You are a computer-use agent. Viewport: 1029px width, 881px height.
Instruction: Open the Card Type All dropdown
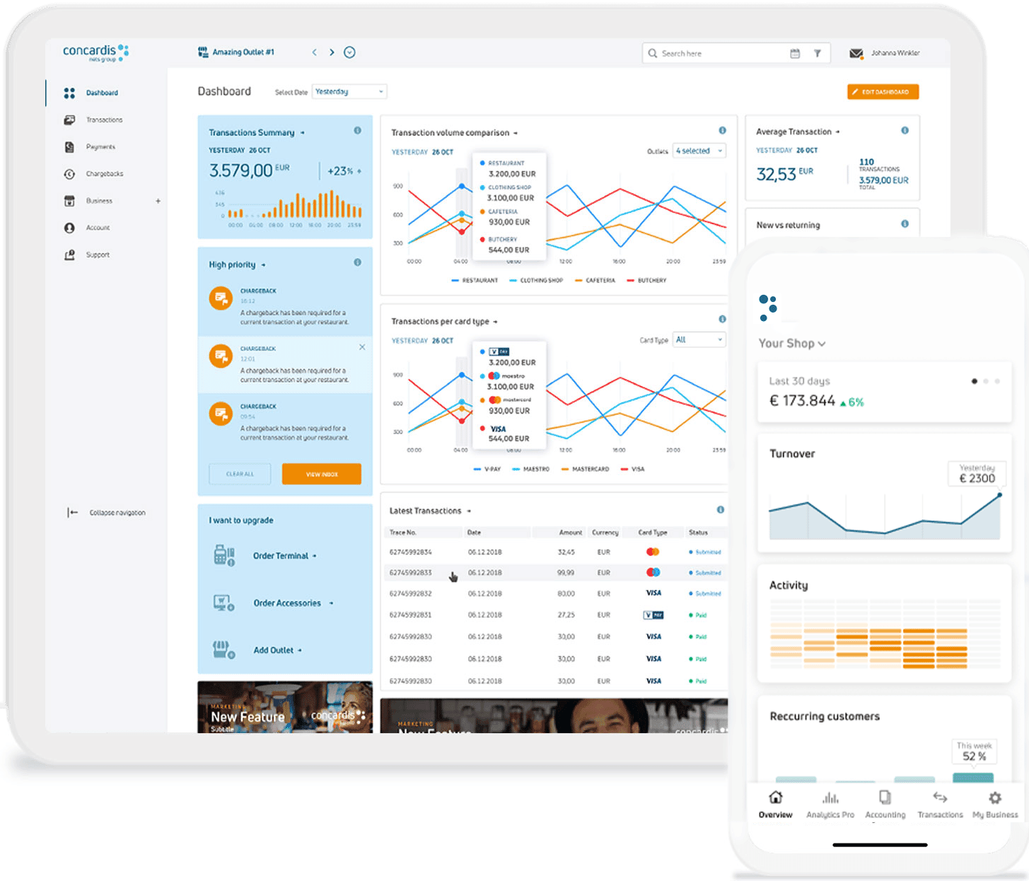699,340
